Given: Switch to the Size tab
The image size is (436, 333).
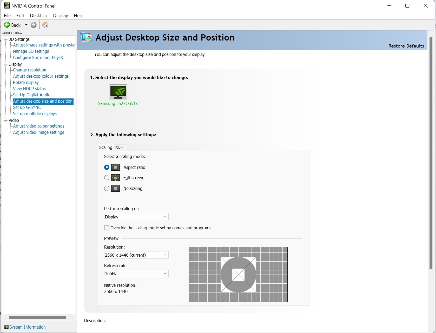Looking at the screenshot, I should tap(119, 148).
